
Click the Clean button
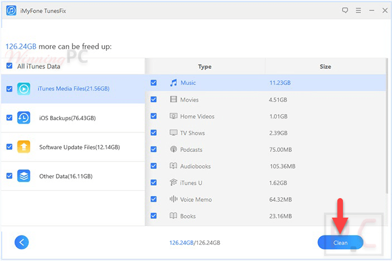tap(340, 243)
